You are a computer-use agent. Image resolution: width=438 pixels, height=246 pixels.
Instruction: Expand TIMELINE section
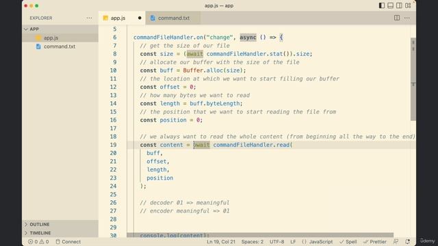click(x=60, y=233)
